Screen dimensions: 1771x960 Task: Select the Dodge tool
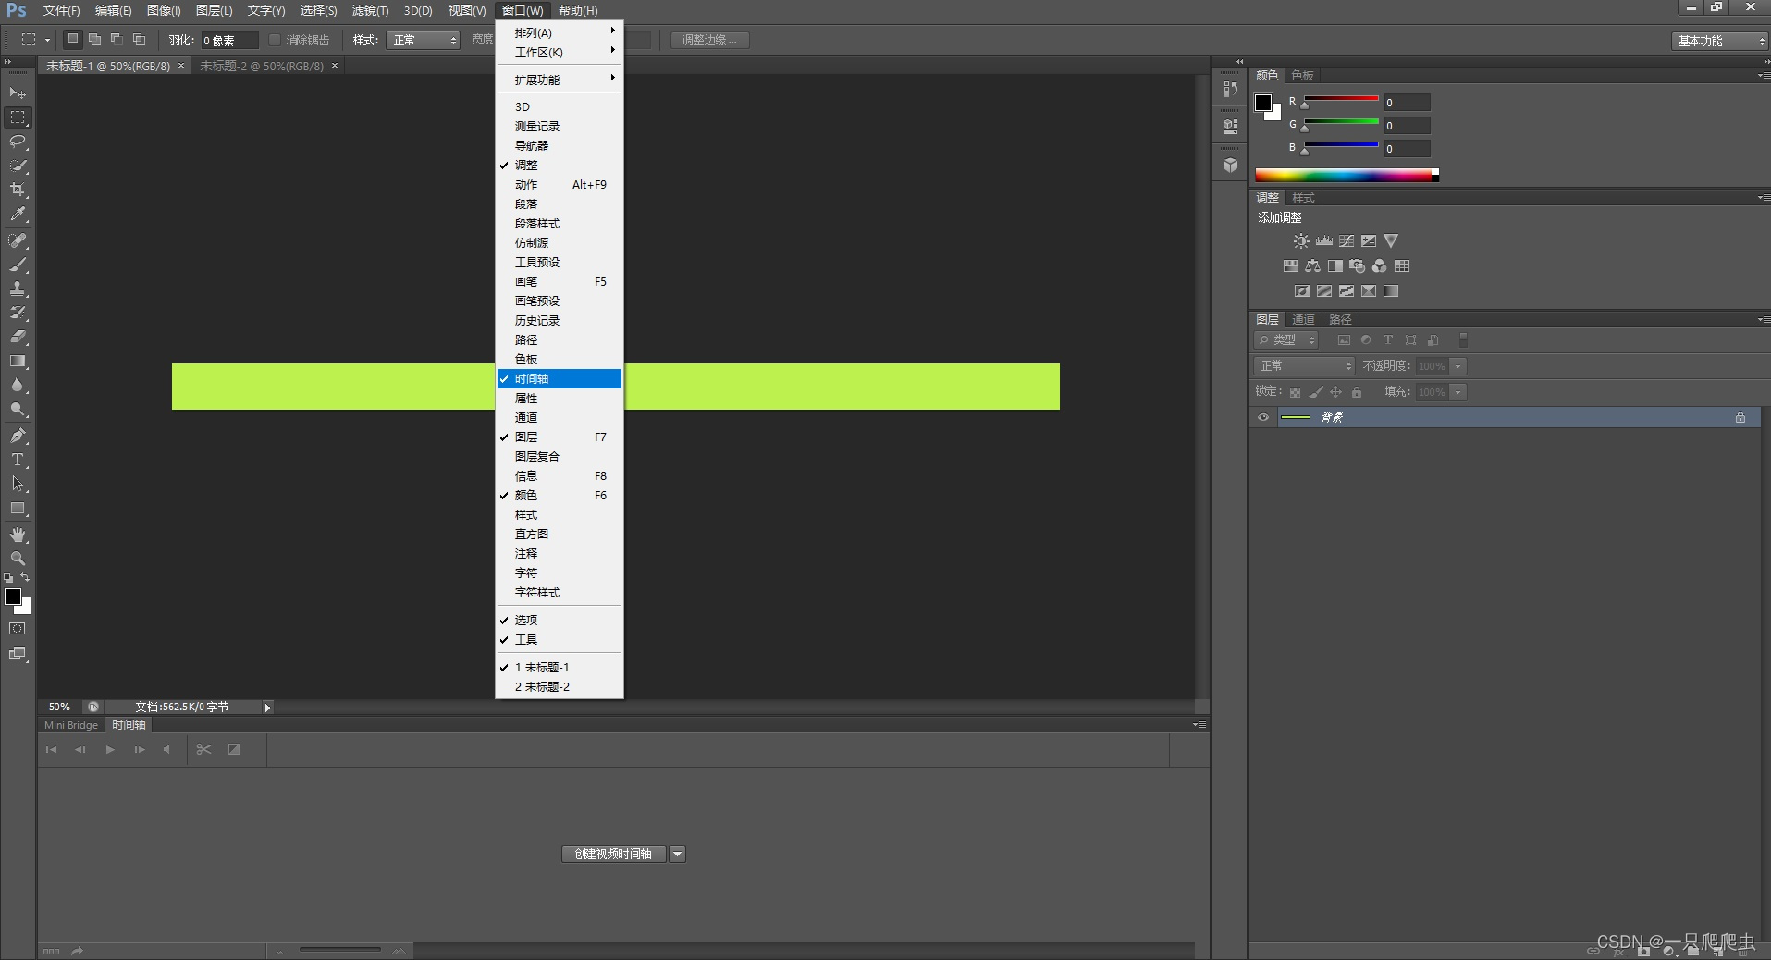pyautogui.click(x=18, y=409)
